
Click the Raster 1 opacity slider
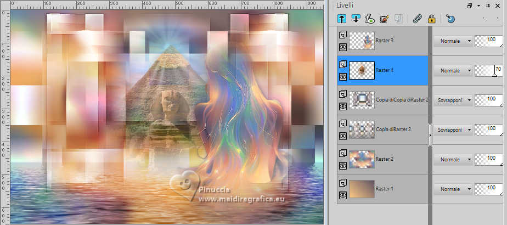click(489, 189)
